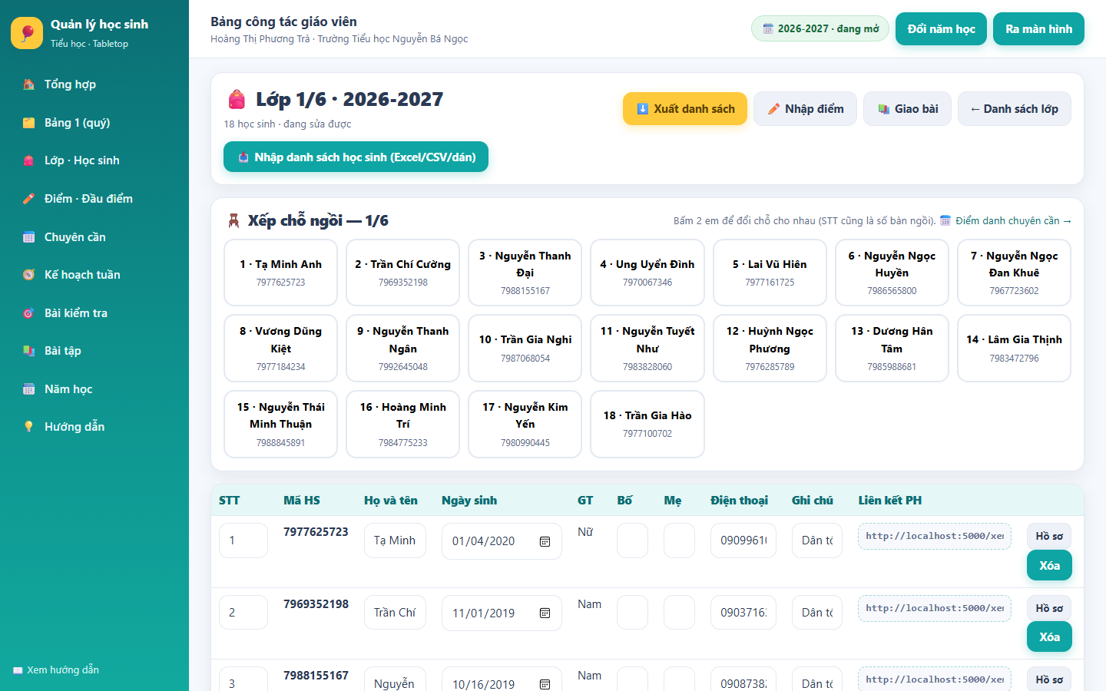Screen dimensions: 1106x691
Task: Navigate to Chuyên cần
Action: pyautogui.click(x=94, y=237)
